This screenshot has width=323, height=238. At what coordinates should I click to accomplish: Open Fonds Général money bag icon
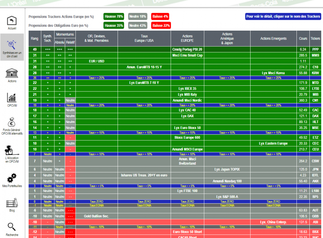tap(12, 122)
